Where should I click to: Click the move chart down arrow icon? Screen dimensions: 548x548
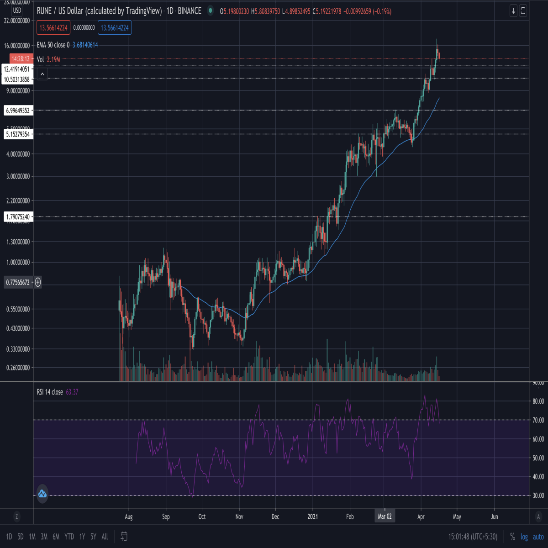click(x=513, y=11)
